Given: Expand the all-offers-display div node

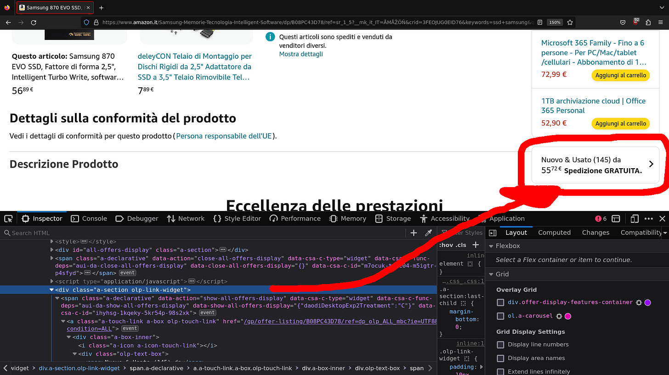Looking at the screenshot, I should [52, 250].
